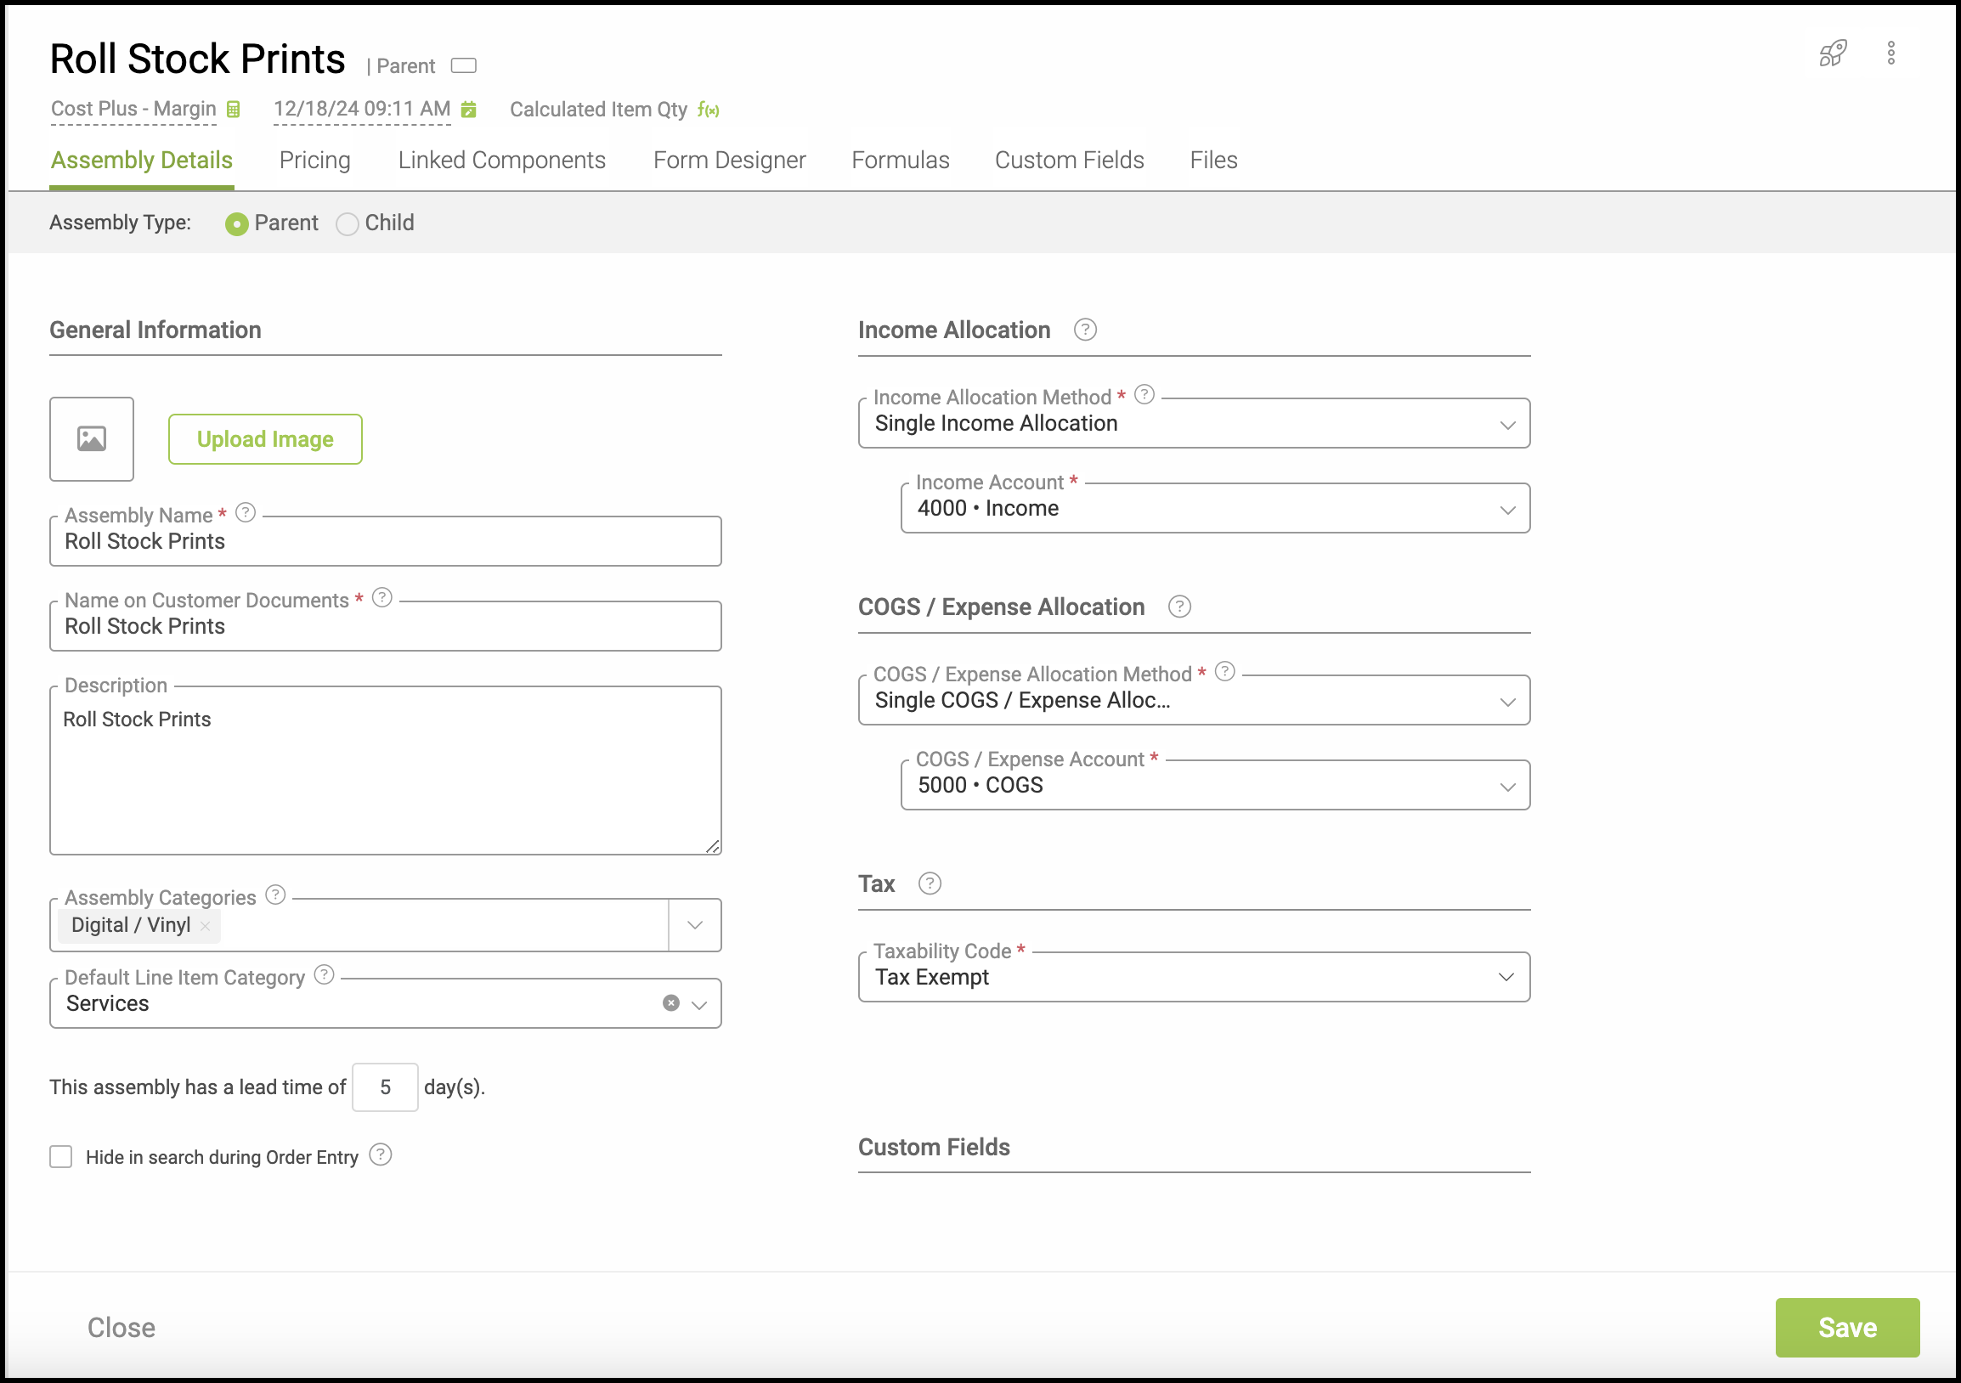The height and width of the screenshot is (1383, 1961).
Task: Click the green Save button
Action: [x=1846, y=1327]
